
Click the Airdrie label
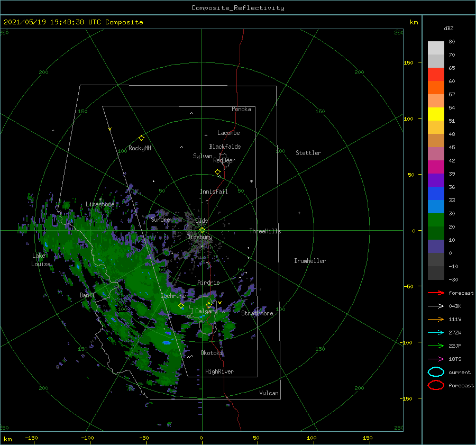pyautogui.click(x=208, y=283)
